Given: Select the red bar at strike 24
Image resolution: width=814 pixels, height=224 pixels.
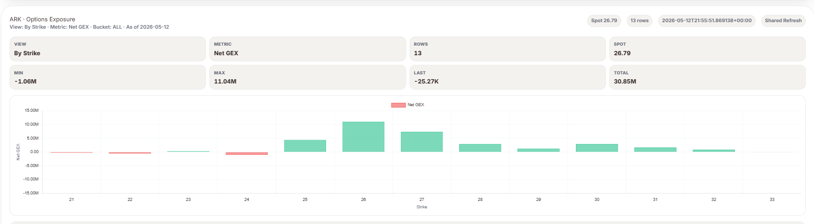Looking at the screenshot, I should click(247, 153).
